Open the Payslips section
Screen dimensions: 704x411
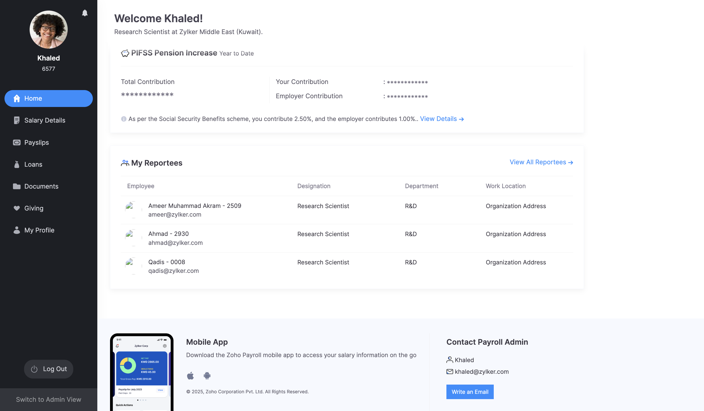[36, 142]
